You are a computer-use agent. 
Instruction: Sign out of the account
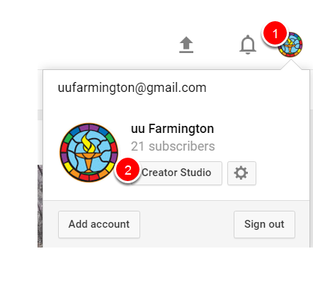tap(264, 224)
